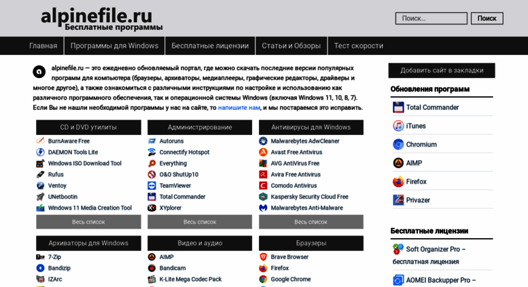Open Программы для Windows menu item

click(x=114, y=45)
